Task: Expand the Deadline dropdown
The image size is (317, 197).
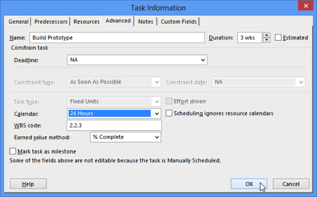Action: tap(203, 60)
